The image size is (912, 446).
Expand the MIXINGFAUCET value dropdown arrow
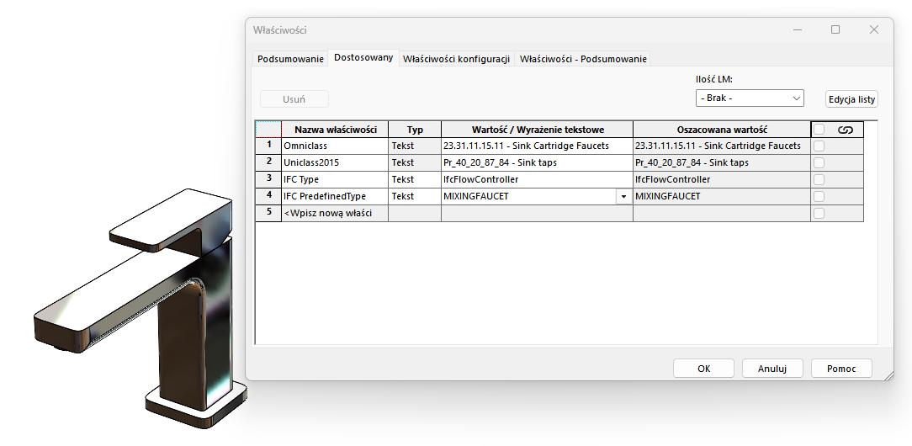coord(623,197)
